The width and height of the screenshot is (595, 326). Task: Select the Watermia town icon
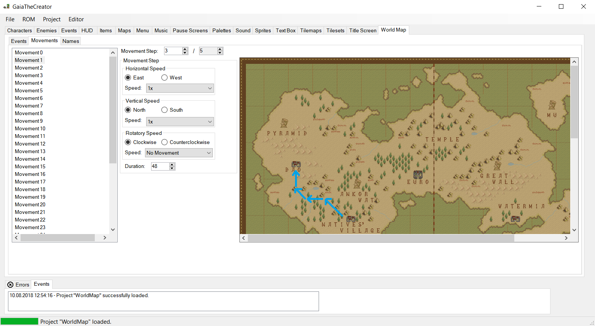pyautogui.click(x=515, y=219)
